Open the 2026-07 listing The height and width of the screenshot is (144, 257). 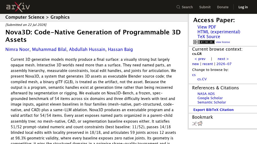(x=224, y=64)
